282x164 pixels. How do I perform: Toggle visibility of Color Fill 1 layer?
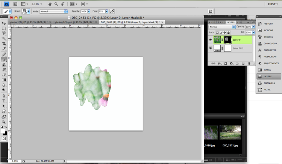coord(211,48)
